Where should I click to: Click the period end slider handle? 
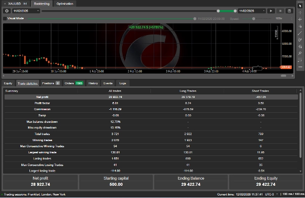click(235, 11)
